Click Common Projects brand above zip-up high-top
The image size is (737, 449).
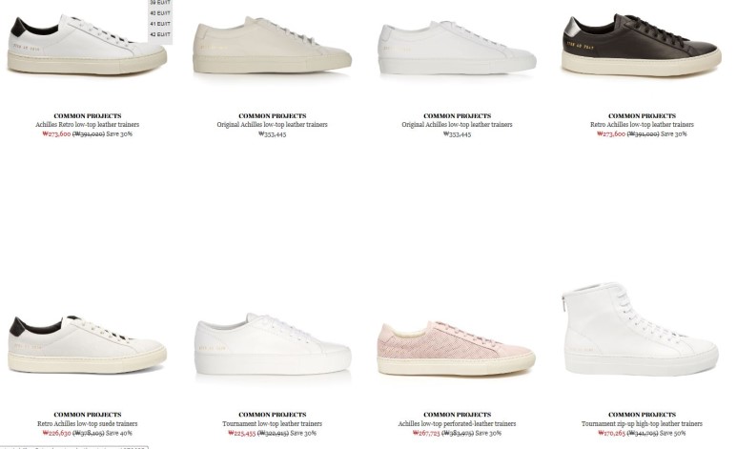[642, 415]
